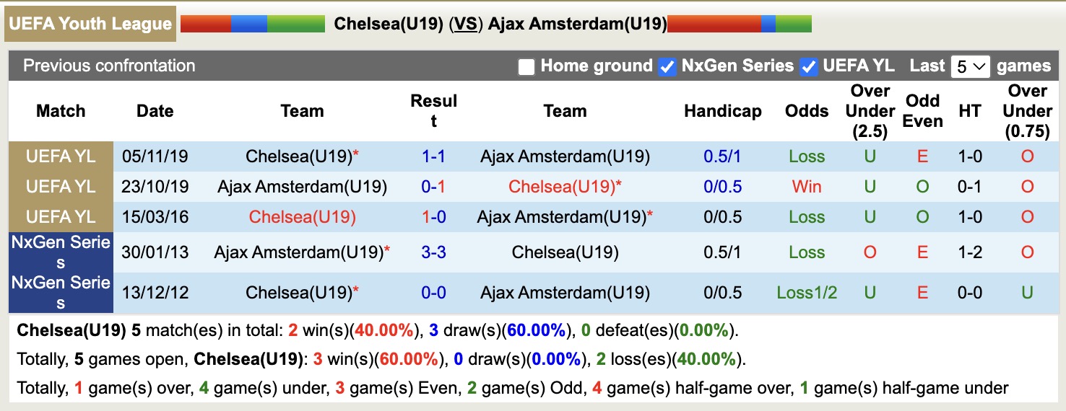Image resolution: width=1066 pixels, height=411 pixels.
Task: Click the Over Under (2.5) column header
Action: coord(870,111)
